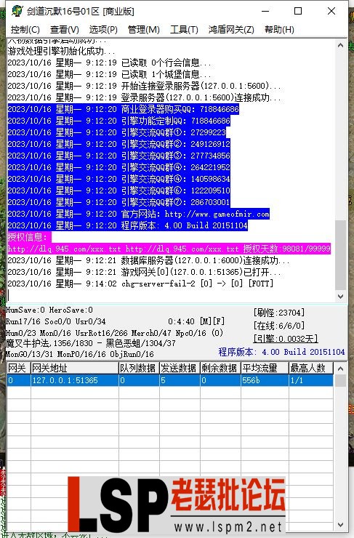Click the 0:4:40 uptime timer text
This screenshot has height=538, width=354.
tap(181, 321)
